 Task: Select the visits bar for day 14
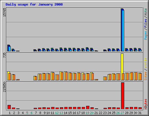pyautogui.click(x=65, y=76)
